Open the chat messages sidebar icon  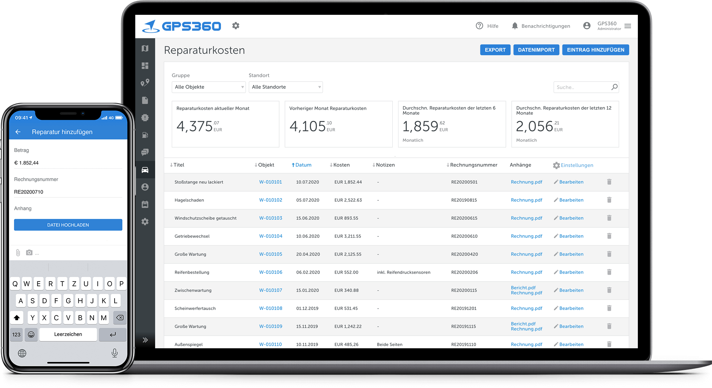[145, 152]
